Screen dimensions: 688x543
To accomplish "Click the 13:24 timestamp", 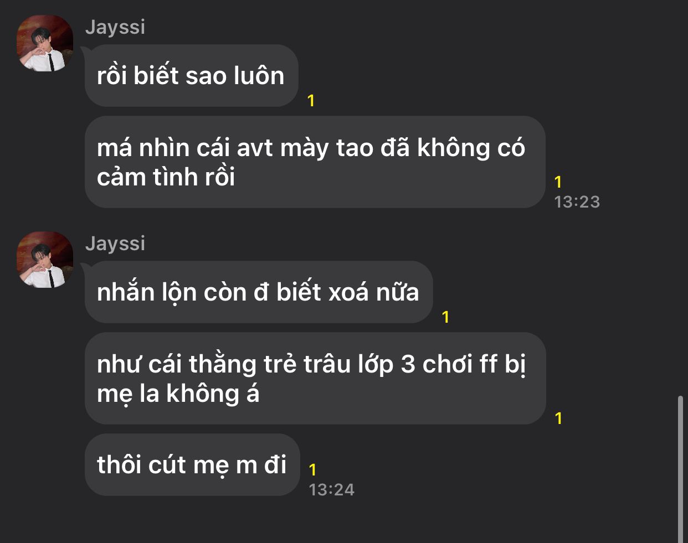I will click(332, 490).
